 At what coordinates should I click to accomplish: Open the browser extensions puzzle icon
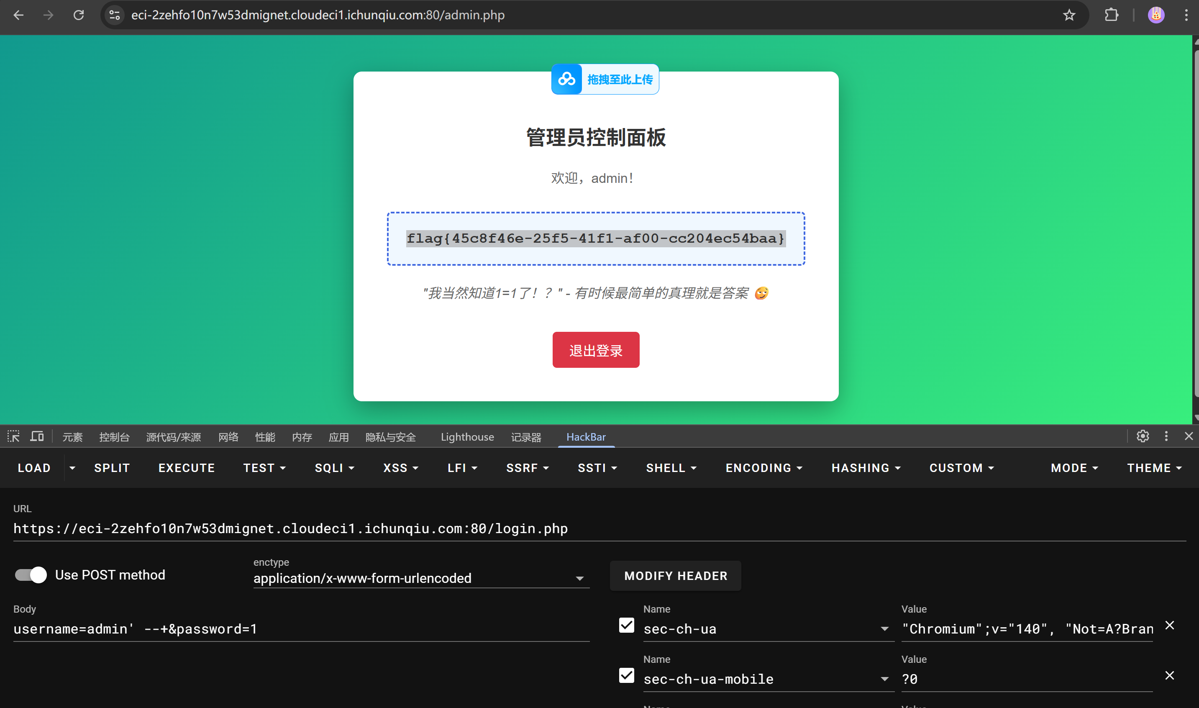pyautogui.click(x=1111, y=15)
